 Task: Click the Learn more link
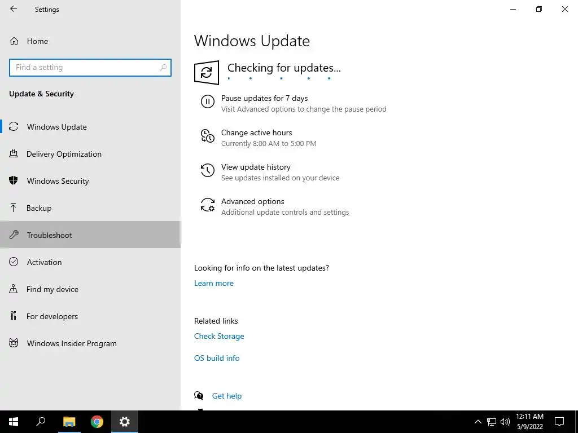(214, 283)
